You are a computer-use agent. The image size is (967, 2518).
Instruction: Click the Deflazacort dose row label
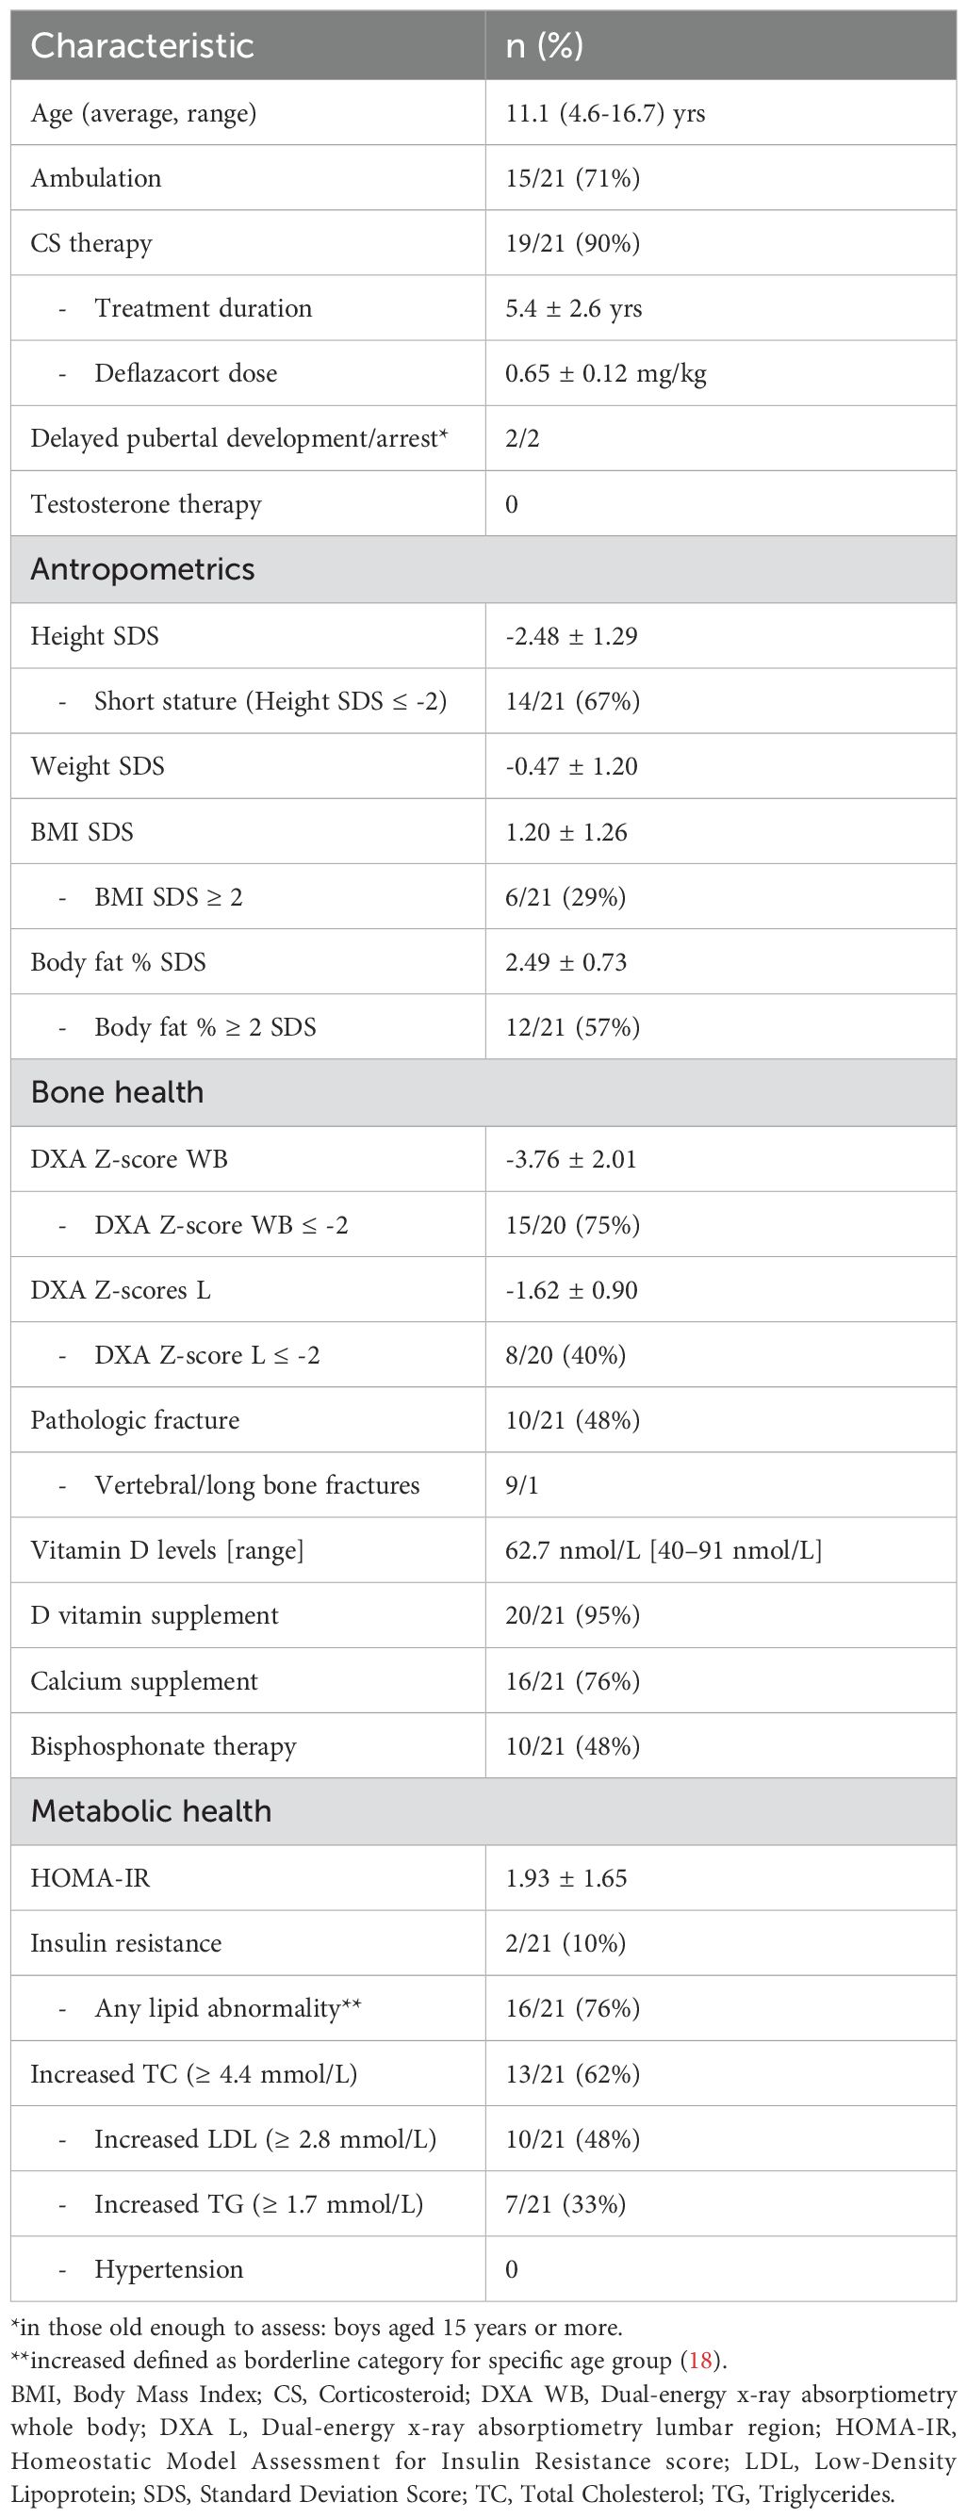click(x=186, y=373)
